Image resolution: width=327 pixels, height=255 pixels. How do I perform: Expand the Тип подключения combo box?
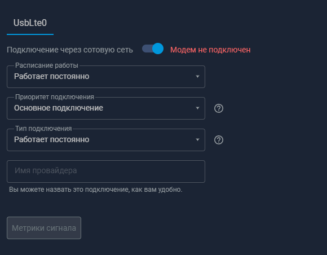click(106, 139)
